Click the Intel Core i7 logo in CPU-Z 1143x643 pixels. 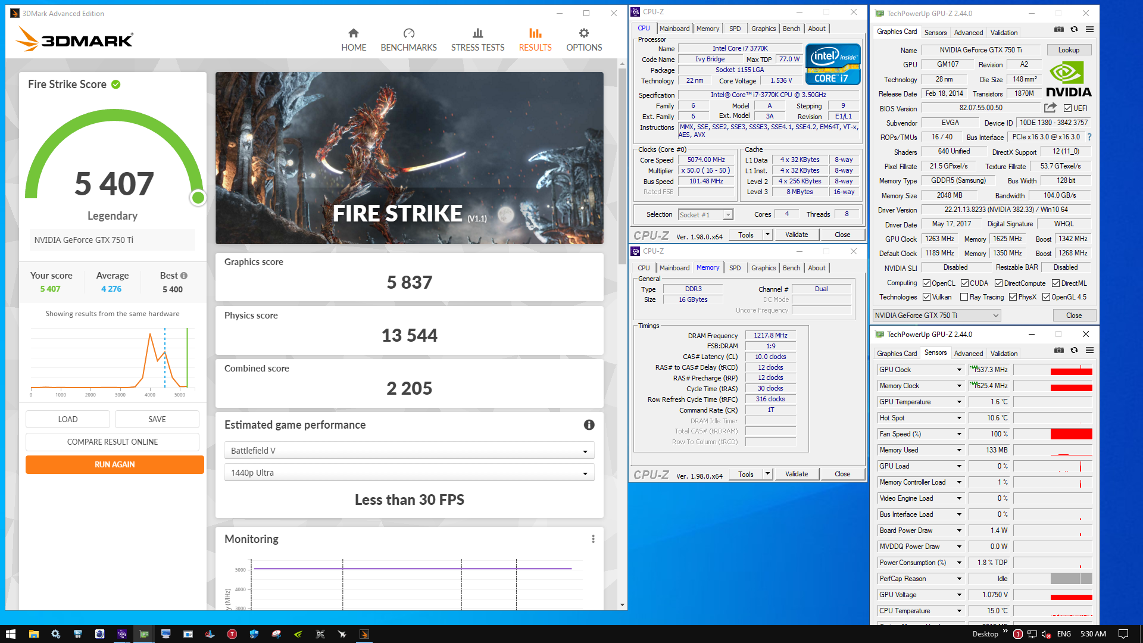pos(833,64)
